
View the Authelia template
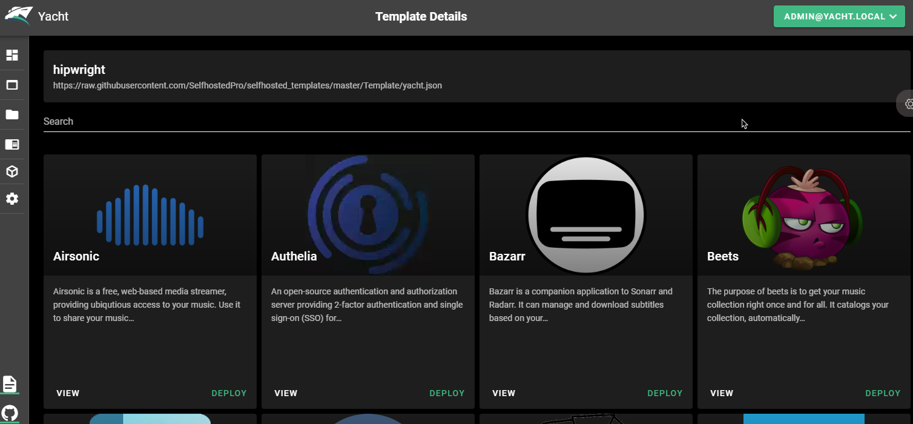point(286,393)
